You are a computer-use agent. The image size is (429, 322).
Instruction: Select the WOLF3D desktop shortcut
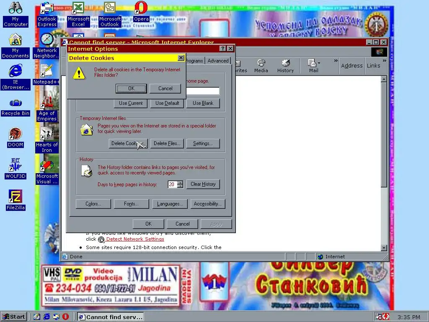tap(16, 169)
